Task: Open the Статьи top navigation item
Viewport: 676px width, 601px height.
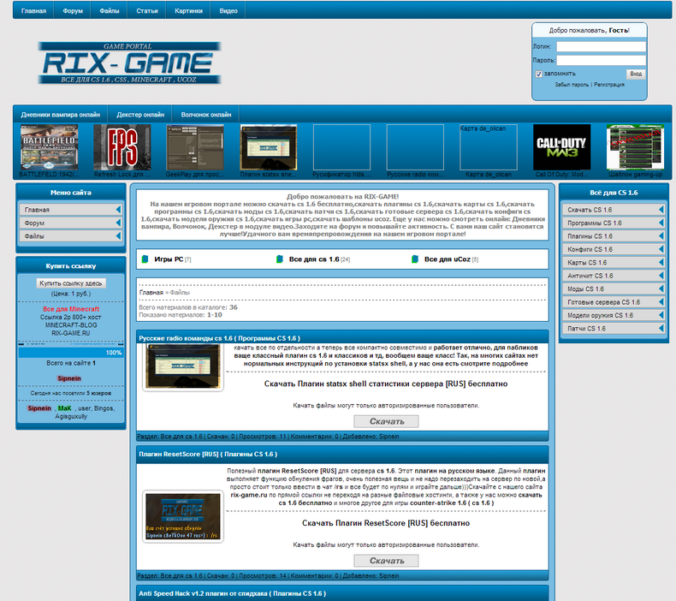Action: point(147,11)
